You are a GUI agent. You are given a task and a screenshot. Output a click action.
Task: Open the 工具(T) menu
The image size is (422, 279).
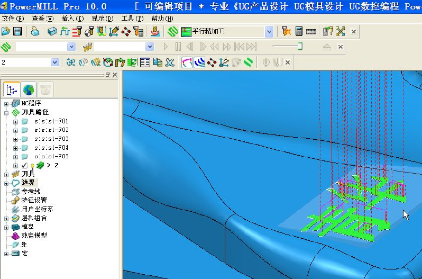132,18
